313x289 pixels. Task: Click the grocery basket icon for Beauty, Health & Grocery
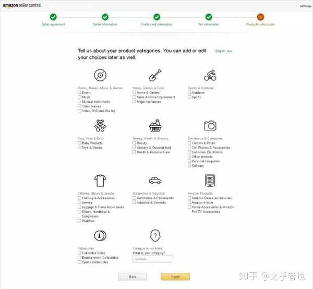point(155,126)
